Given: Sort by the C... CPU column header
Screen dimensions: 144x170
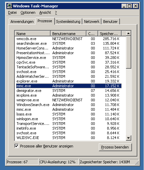Looking at the screenshot, I should pos(92,34).
